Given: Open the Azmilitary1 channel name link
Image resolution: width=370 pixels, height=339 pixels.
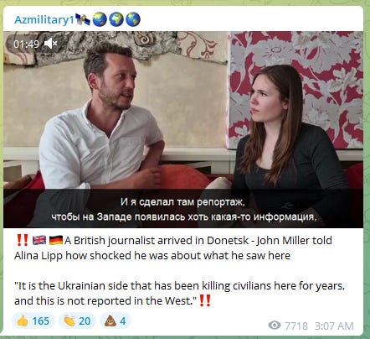Looking at the screenshot, I should pyautogui.click(x=44, y=20).
